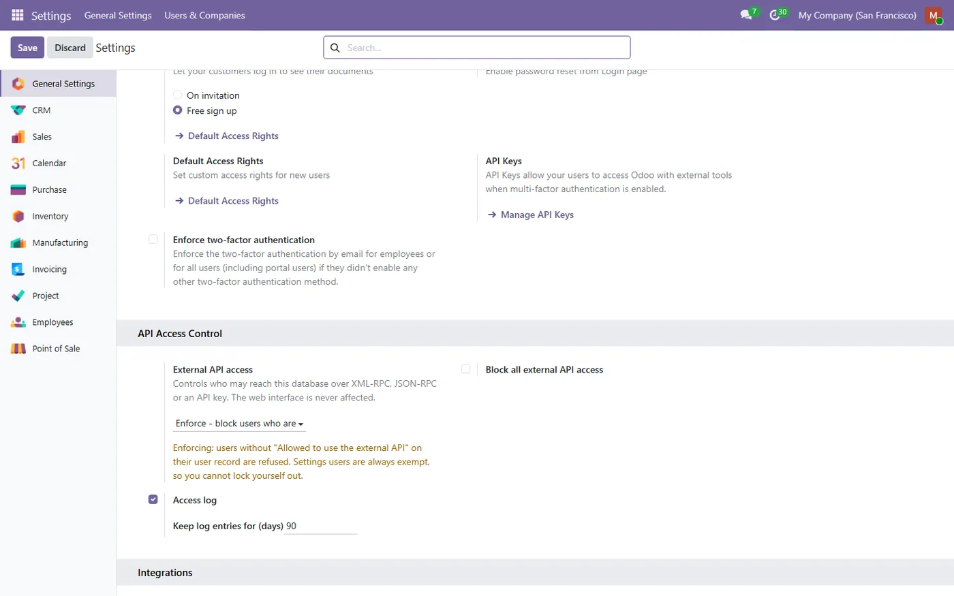
Task: Click the search magnifier icon
Action: (335, 48)
